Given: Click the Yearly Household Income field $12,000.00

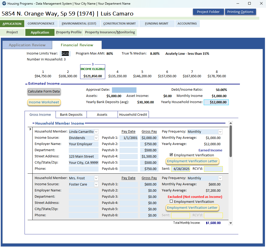Looking at the screenshot, I should click(x=216, y=102).
